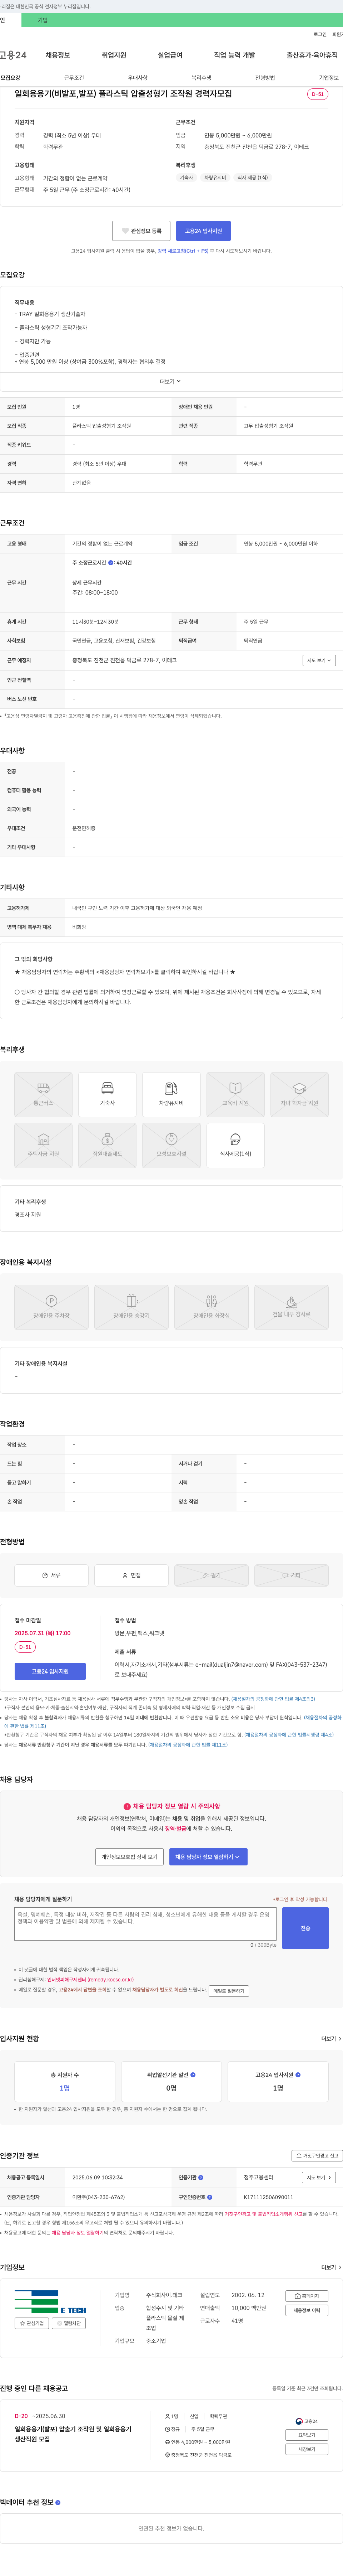Click the 보육시설 benefit icon

pos(171,1145)
